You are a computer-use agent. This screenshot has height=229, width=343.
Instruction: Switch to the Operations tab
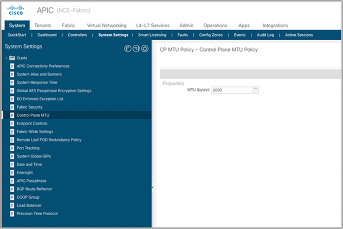click(215, 25)
